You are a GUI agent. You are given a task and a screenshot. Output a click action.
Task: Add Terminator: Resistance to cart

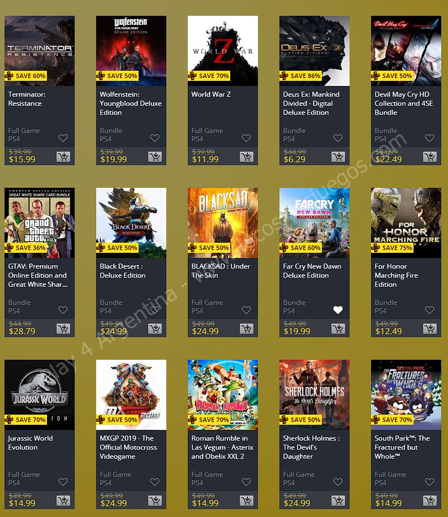[63, 157]
